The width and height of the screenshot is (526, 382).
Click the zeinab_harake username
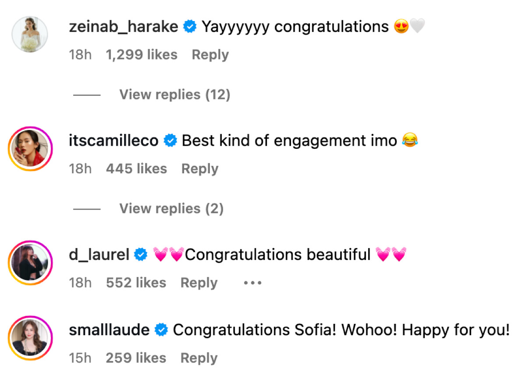tap(124, 27)
